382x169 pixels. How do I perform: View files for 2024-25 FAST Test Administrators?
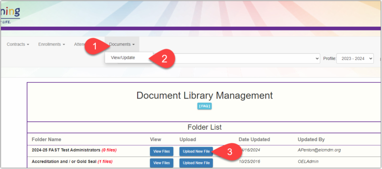(162, 152)
